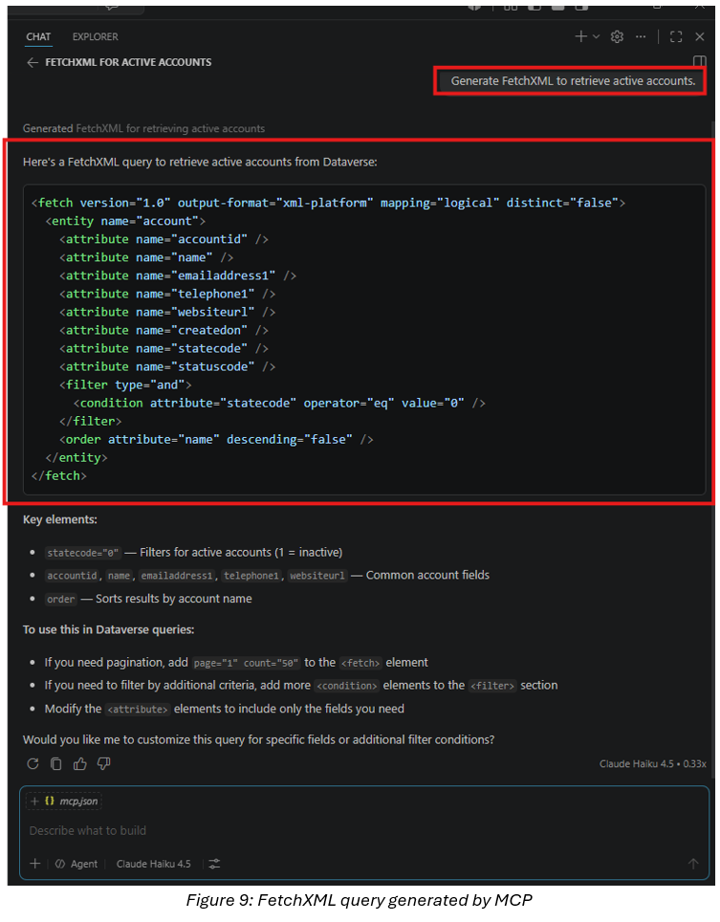Mark response unhelpful with thumbs down
The height and width of the screenshot is (922, 720).
pyautogui.click(x=104, y=763)
